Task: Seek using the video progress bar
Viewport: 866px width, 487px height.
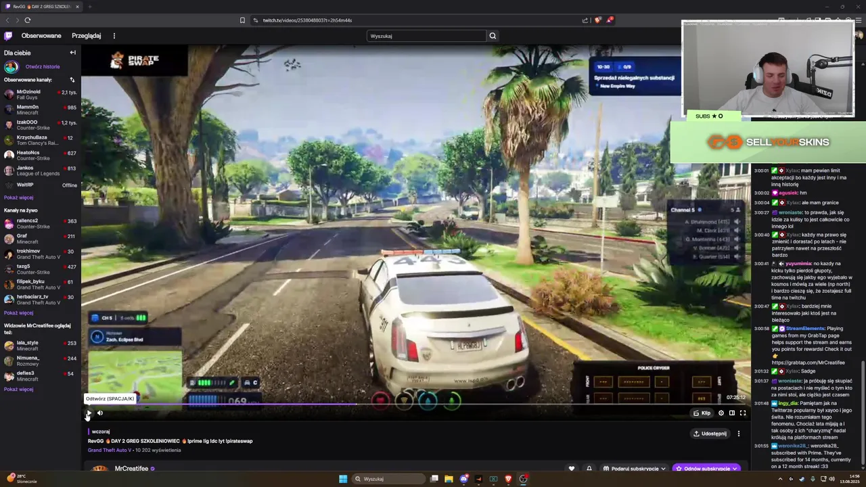Action: click(415, 404)
